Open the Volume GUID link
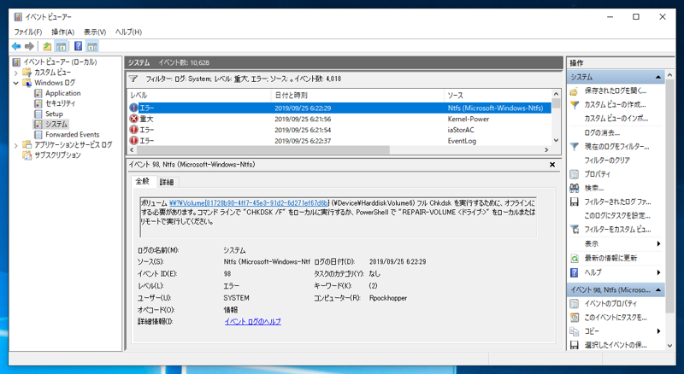Screen dimensions: 684x374 (x=249, y=203)
